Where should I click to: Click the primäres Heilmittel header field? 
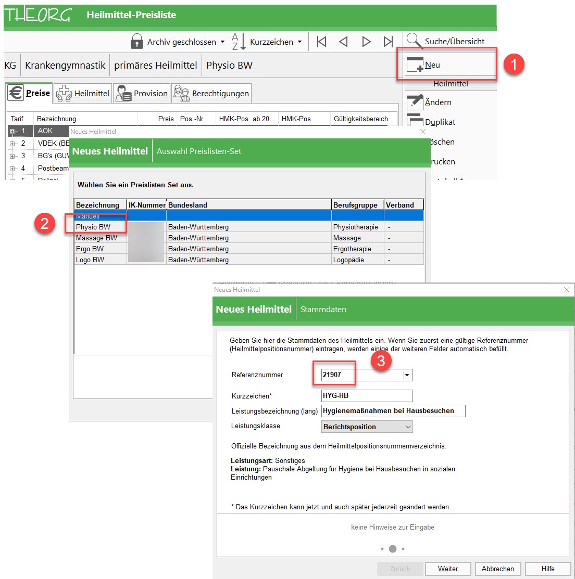pyautogui.click(x=155, y=66)
